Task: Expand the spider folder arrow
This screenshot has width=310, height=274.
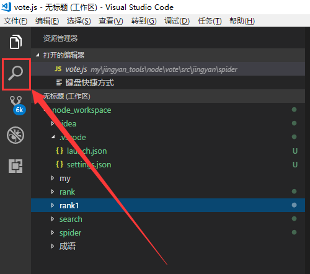Action: coord(53,232)
